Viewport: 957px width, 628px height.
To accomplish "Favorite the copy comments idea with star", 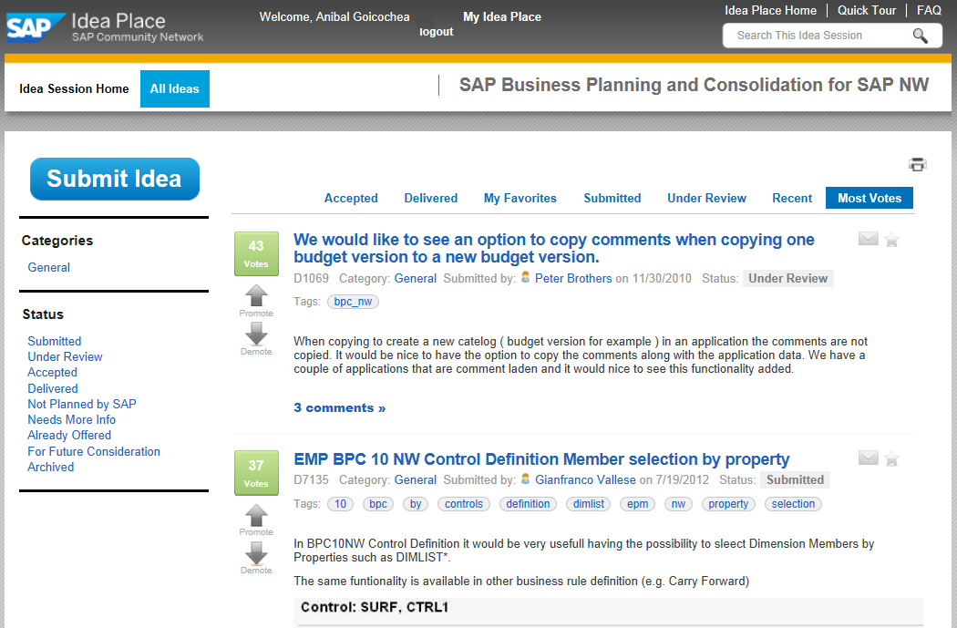I will click(891, 240).
